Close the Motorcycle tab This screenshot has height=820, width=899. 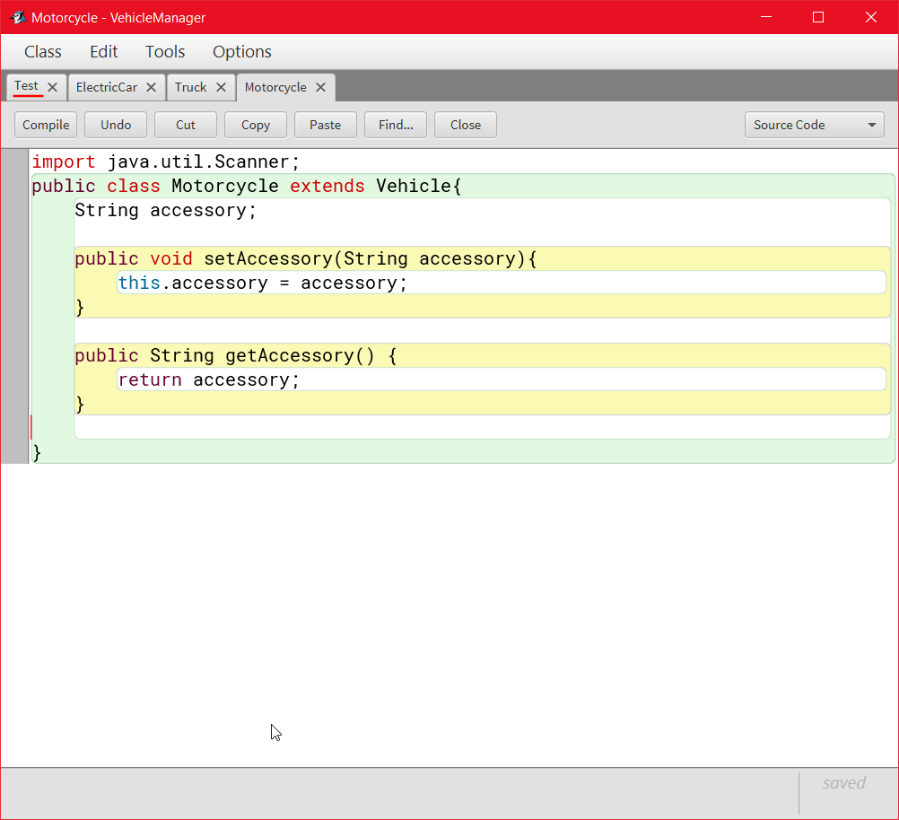320,87
